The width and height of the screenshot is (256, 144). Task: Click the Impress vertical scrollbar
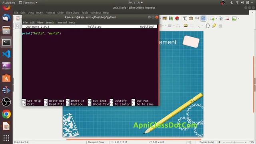(254, 84)
